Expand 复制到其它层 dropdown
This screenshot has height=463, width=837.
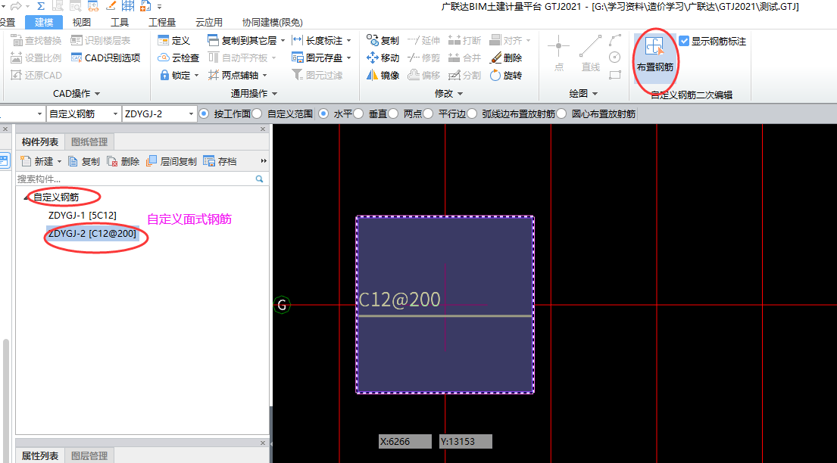pyautogui.click(x=283, y=41)
